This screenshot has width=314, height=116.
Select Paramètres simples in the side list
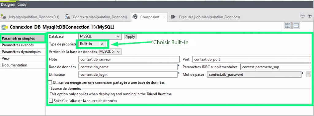click(x=23, y=38)
